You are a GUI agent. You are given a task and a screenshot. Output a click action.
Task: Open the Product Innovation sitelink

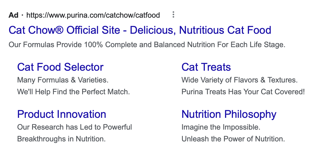62,114
